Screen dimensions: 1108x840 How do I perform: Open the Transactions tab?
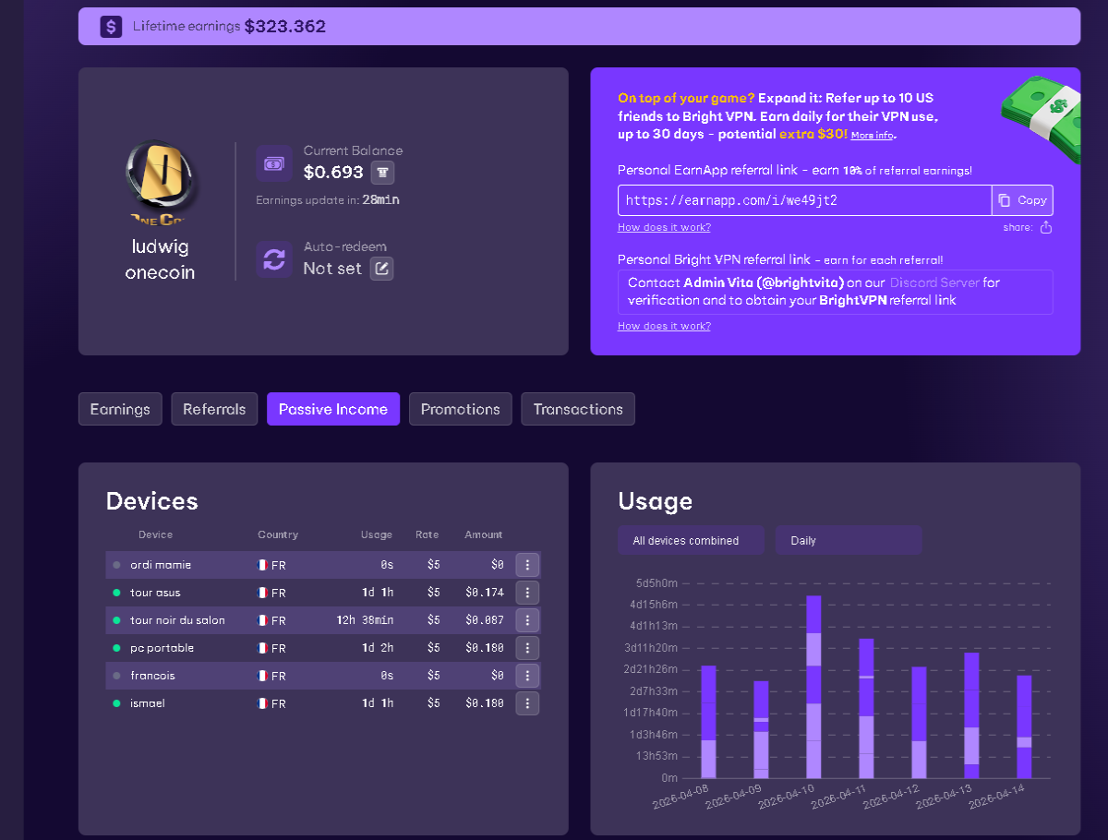[x=578, y=409]
